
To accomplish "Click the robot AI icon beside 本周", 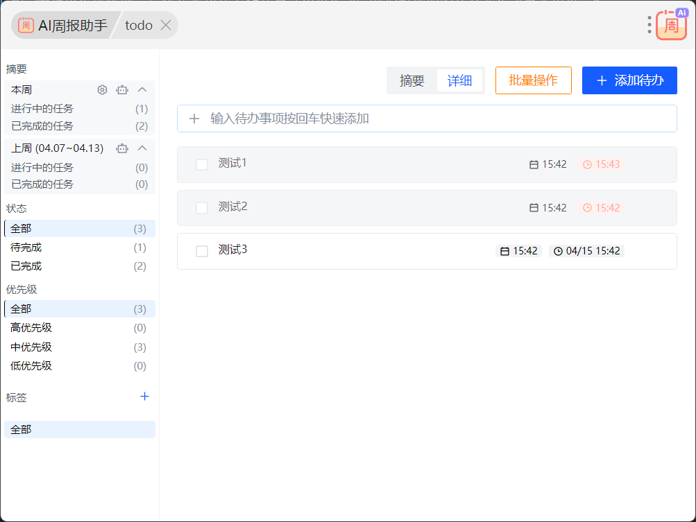I will (x=122, y=90).
